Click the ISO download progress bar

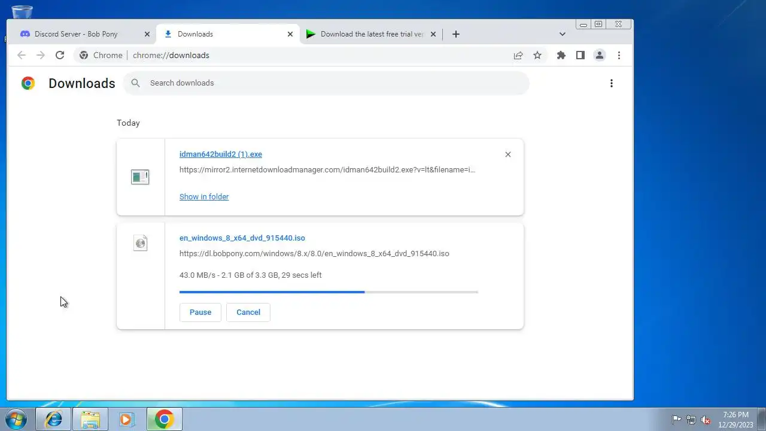point(329,292)
